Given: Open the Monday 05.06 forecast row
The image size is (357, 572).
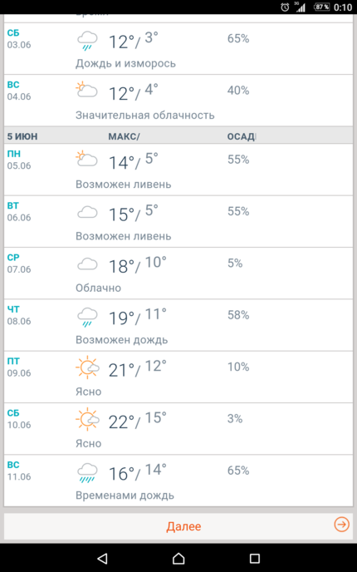Looking at the screenshot, I should coord(178,170).
